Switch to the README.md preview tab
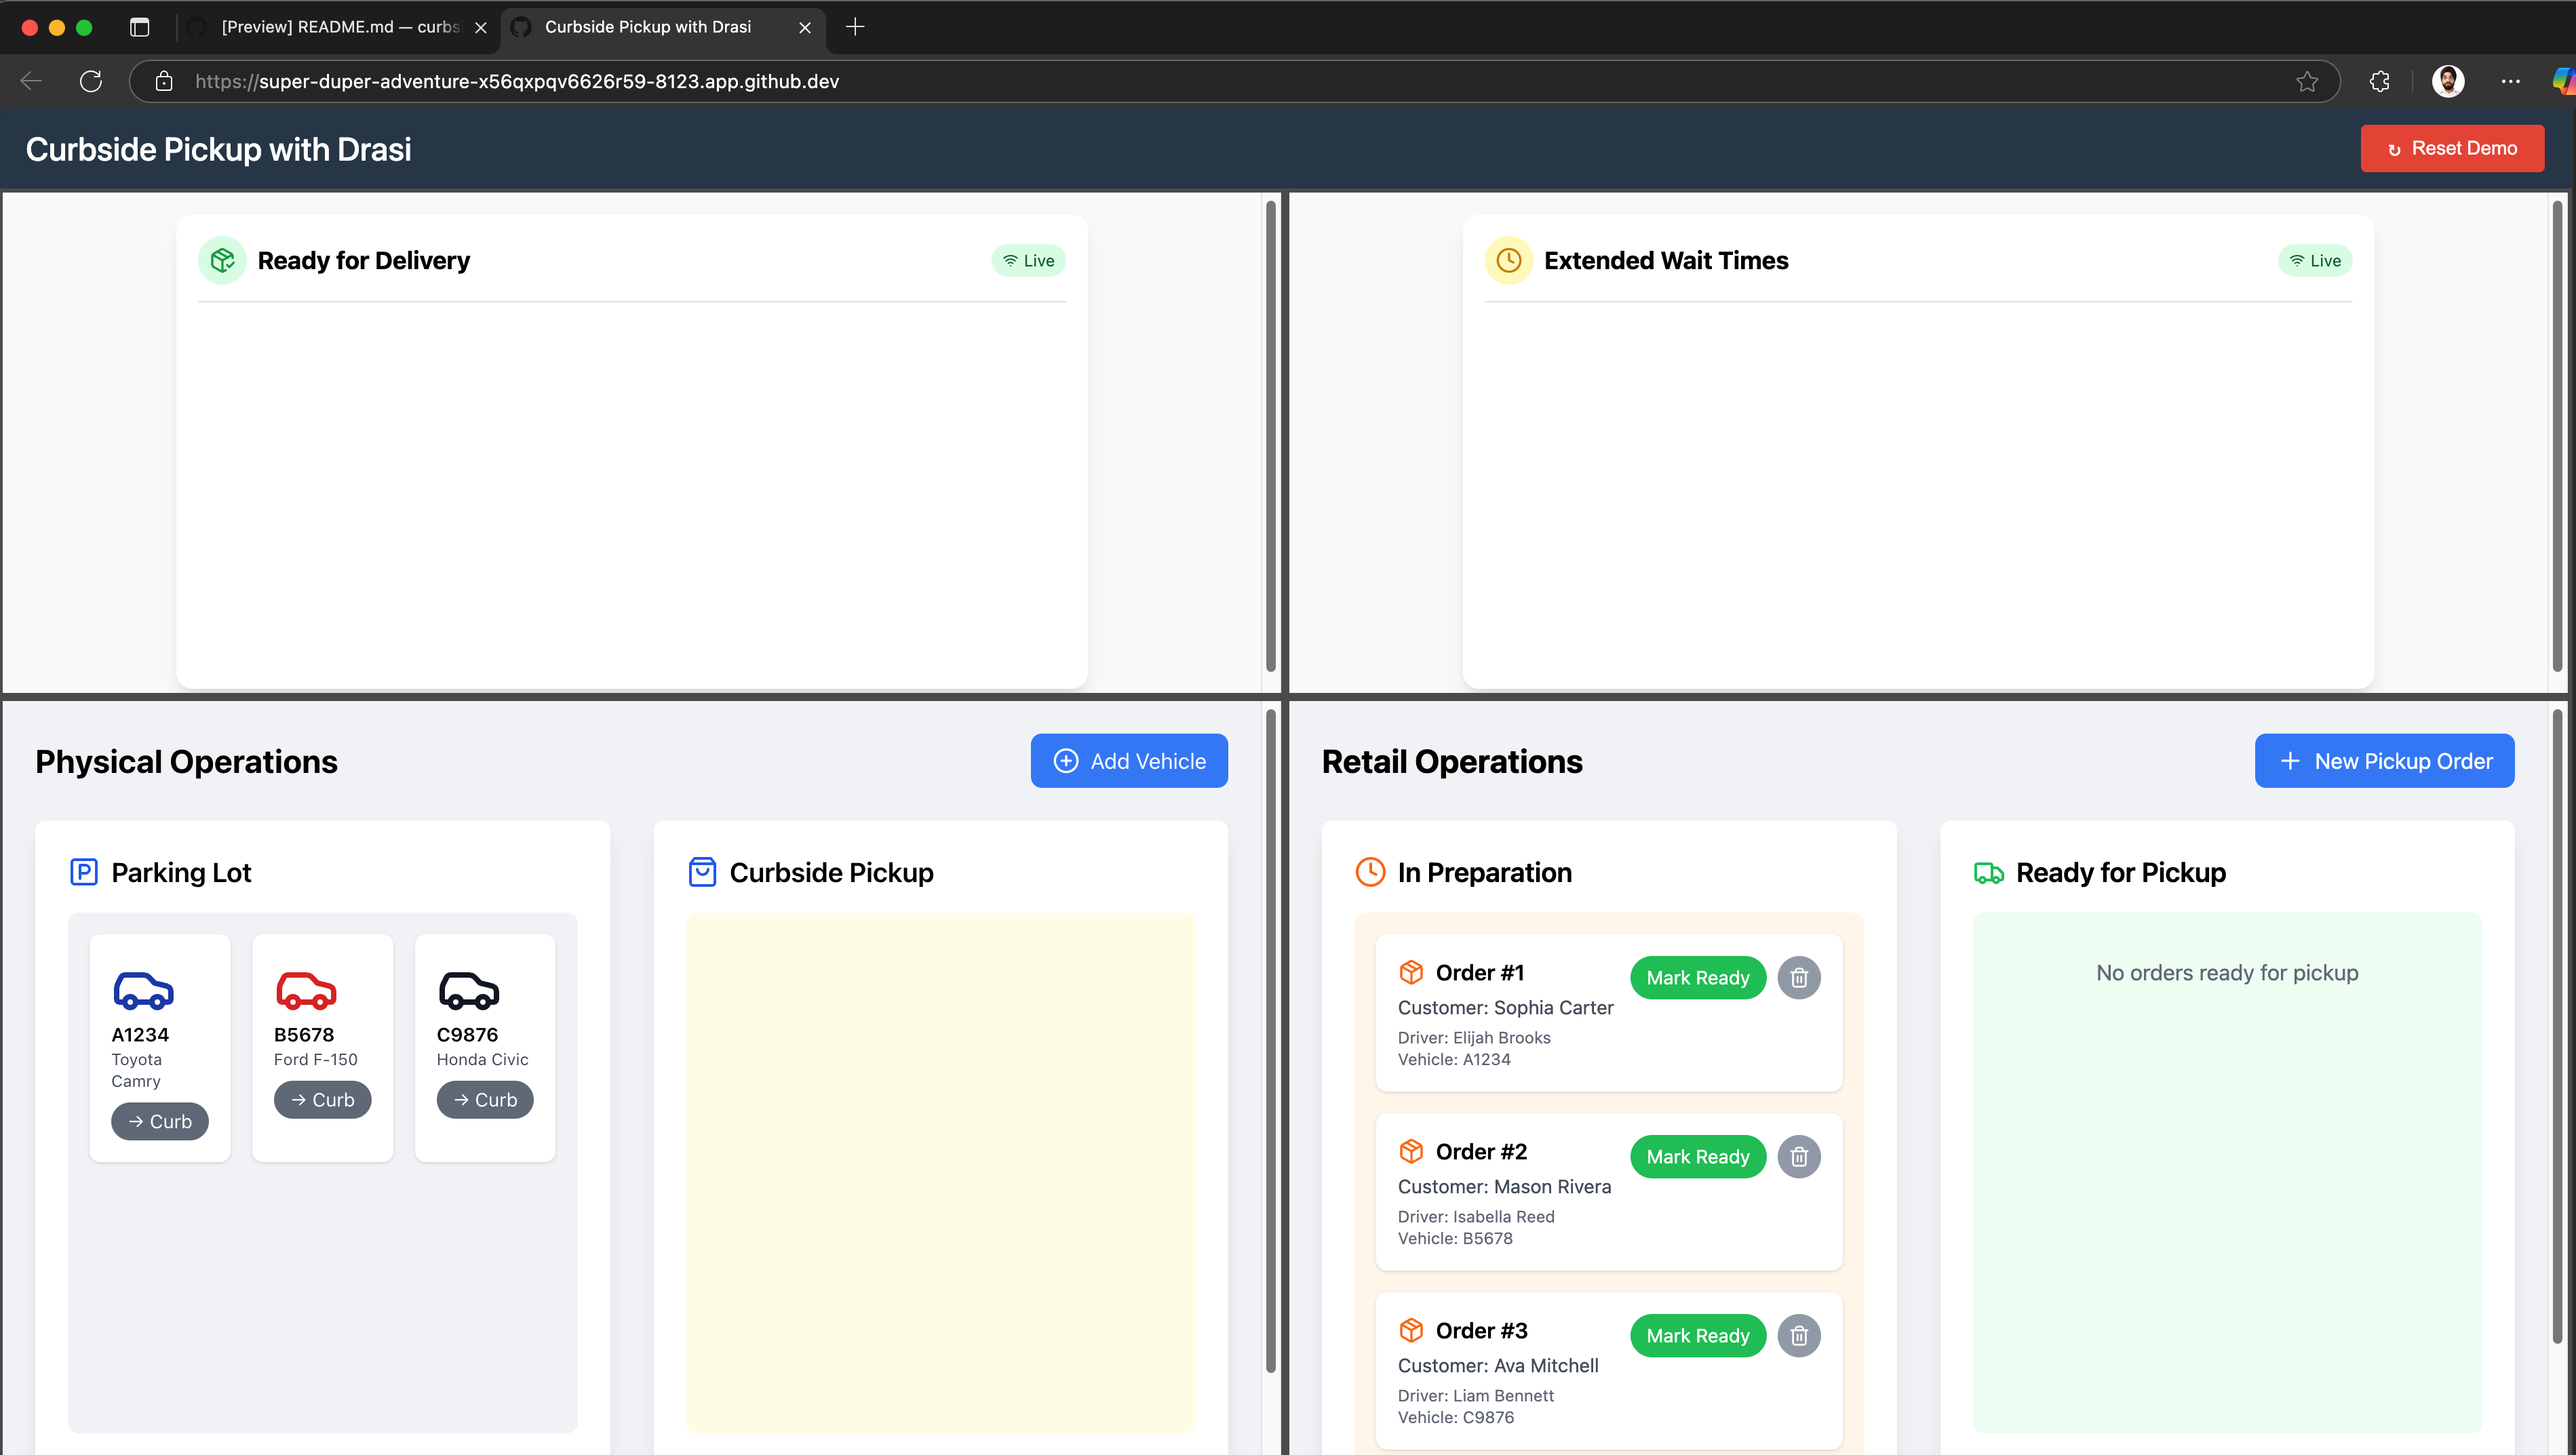 pos(330,27)
